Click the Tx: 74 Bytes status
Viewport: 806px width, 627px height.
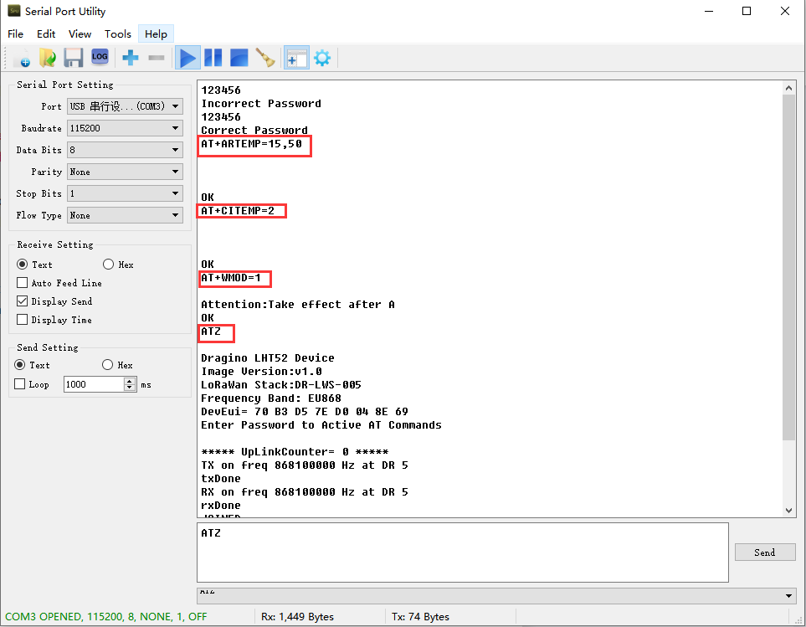[x=420, y=617]
